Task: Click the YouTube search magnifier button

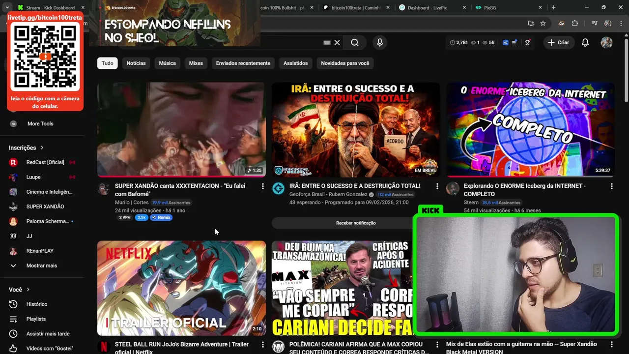Action: tap(354, 43)
